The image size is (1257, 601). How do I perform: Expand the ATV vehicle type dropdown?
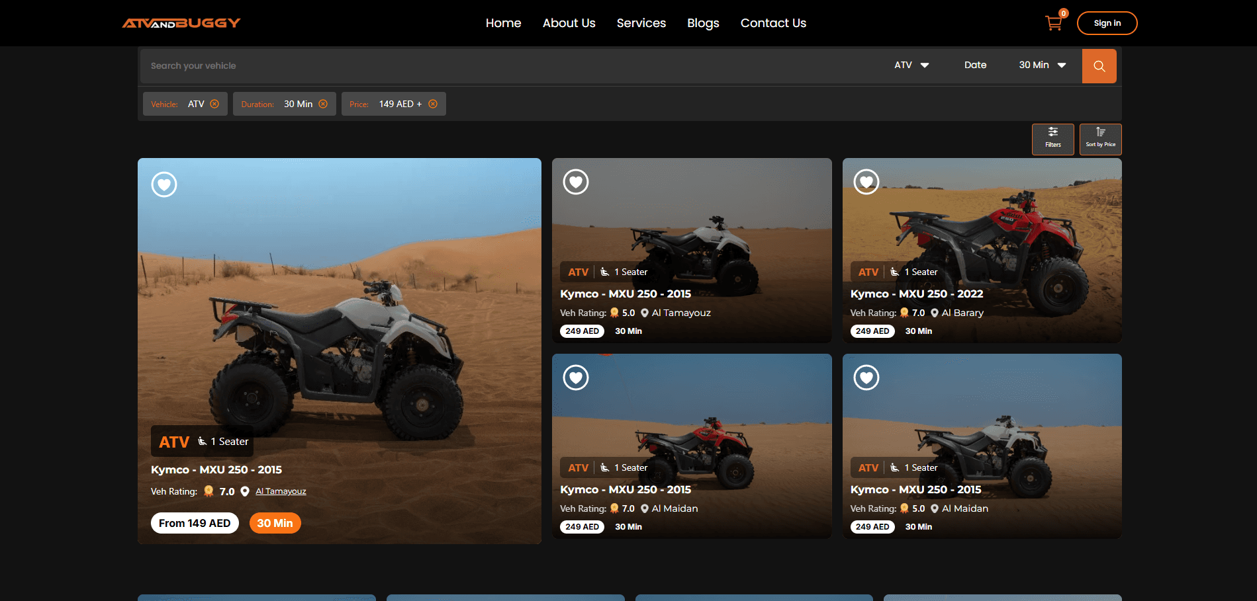pos(911,65)
